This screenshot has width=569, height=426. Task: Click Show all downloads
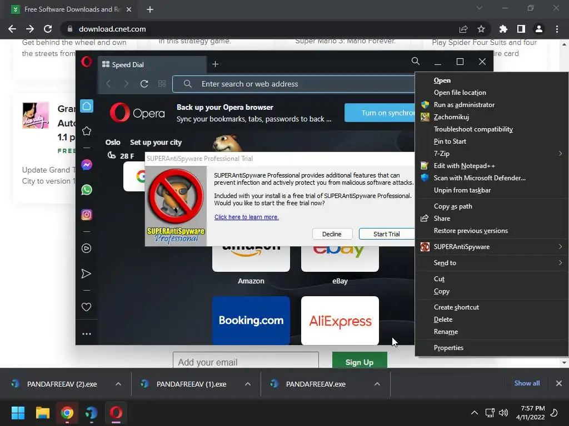pos(527,383)
